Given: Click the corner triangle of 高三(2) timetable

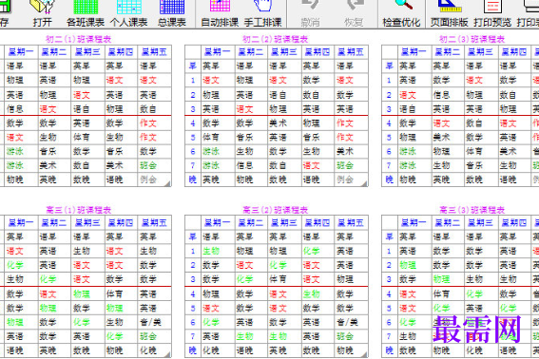Looking at the screenshot, I should tap(364, 354).
